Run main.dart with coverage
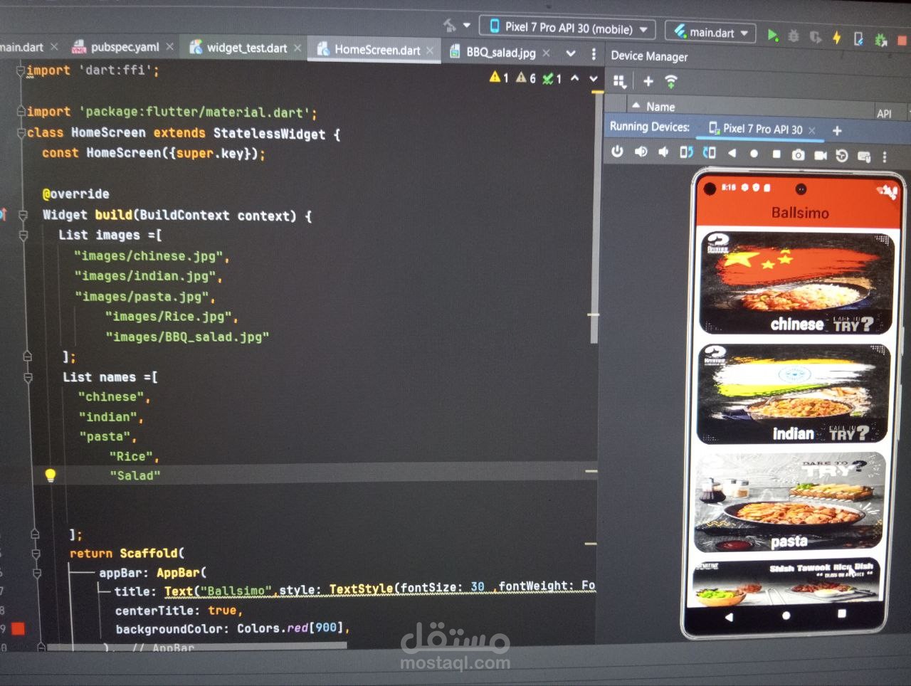This screenshot has height=686, width=911. click(816, 36)
